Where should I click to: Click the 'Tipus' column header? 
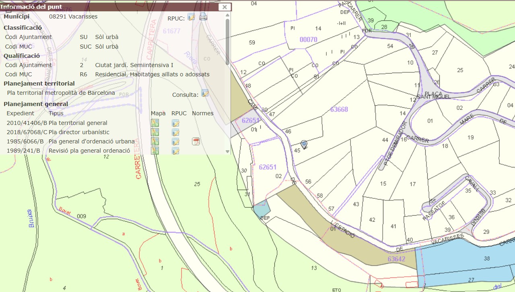coord(56,113)
